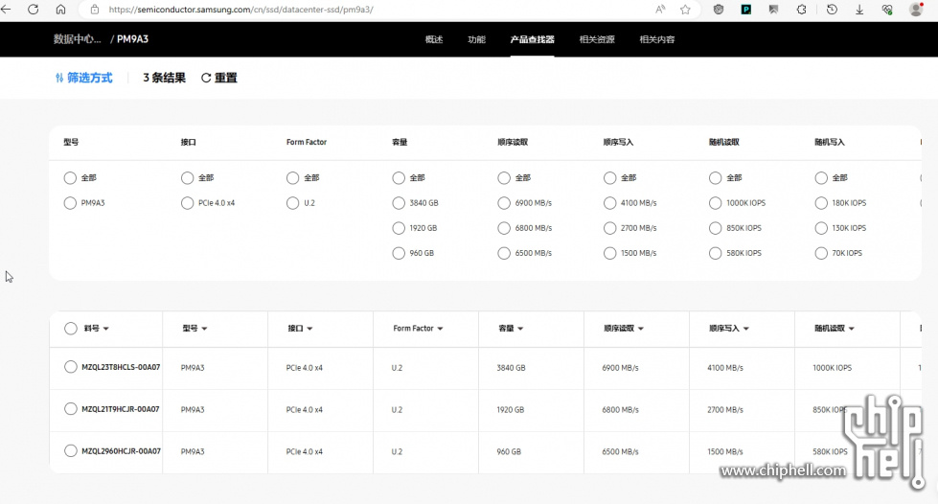Select U.2 form factor radio filter

click(292, 203)
